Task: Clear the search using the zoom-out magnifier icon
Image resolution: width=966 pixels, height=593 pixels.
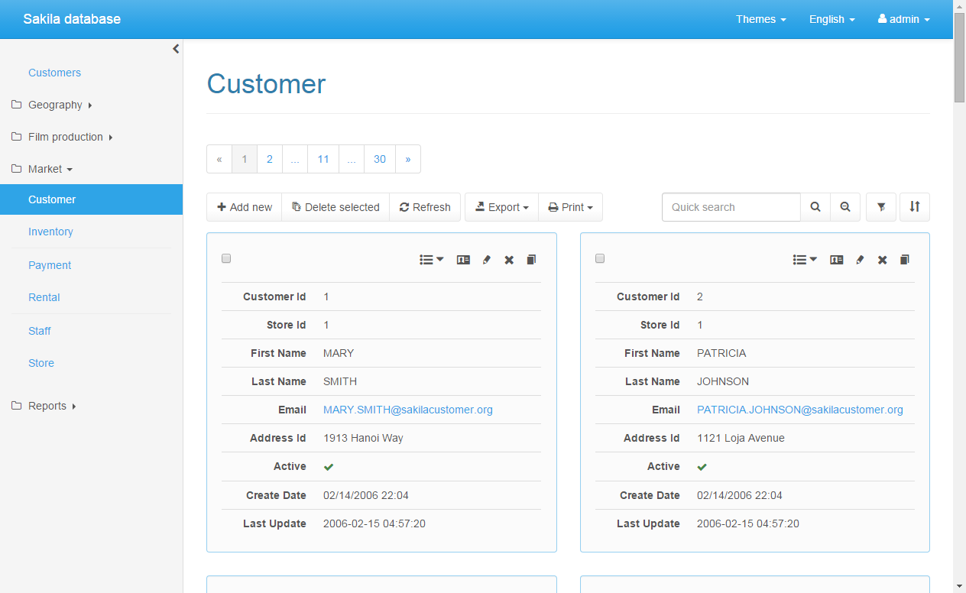Action: point(845,206)
